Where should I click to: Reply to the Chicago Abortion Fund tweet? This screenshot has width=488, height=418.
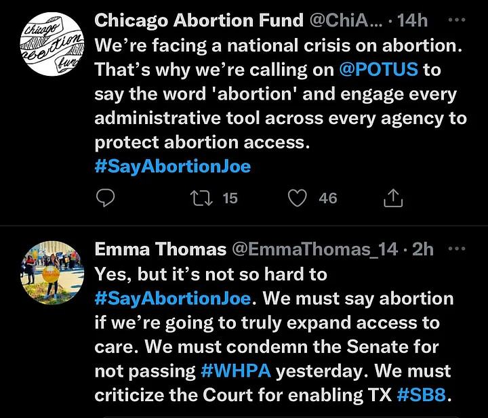(106, 198)
